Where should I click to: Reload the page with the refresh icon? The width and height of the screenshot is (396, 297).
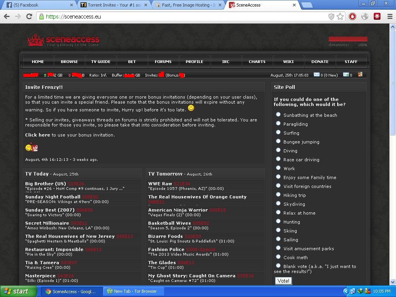[29, 16]
